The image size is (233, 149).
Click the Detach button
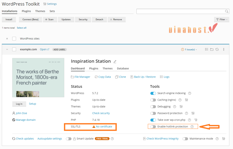pyautogui.click(x=99, y=19)
